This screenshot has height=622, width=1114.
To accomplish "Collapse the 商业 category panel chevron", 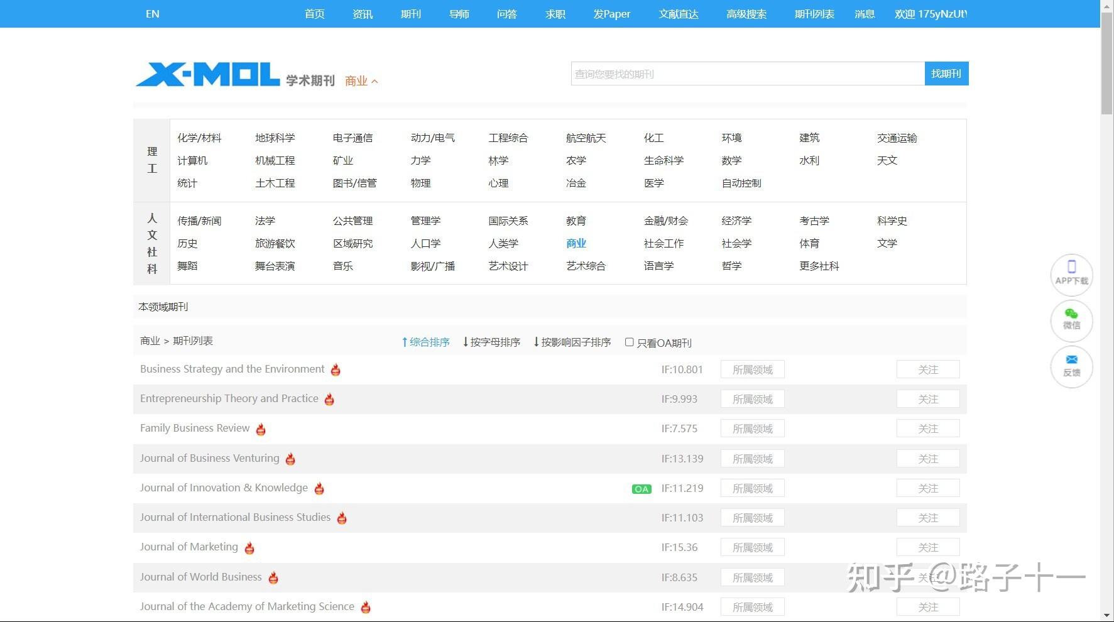I will click(x=375, y=80).
